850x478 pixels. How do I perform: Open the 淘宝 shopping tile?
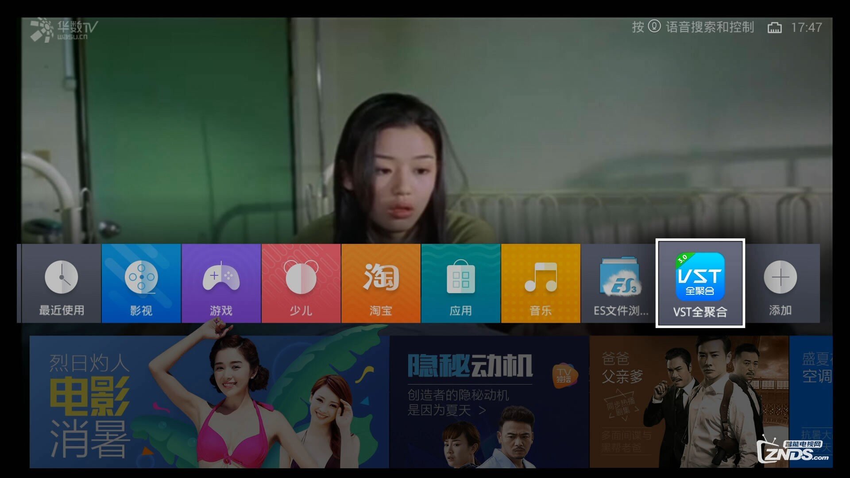(x=381, y=283)
